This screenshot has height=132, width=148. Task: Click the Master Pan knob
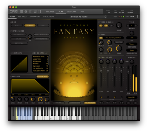tap(132, 62)
